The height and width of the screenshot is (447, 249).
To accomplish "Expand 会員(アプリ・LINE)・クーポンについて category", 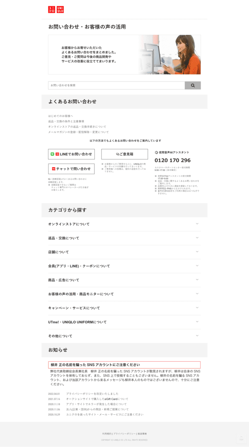I will tap(124, 266).
